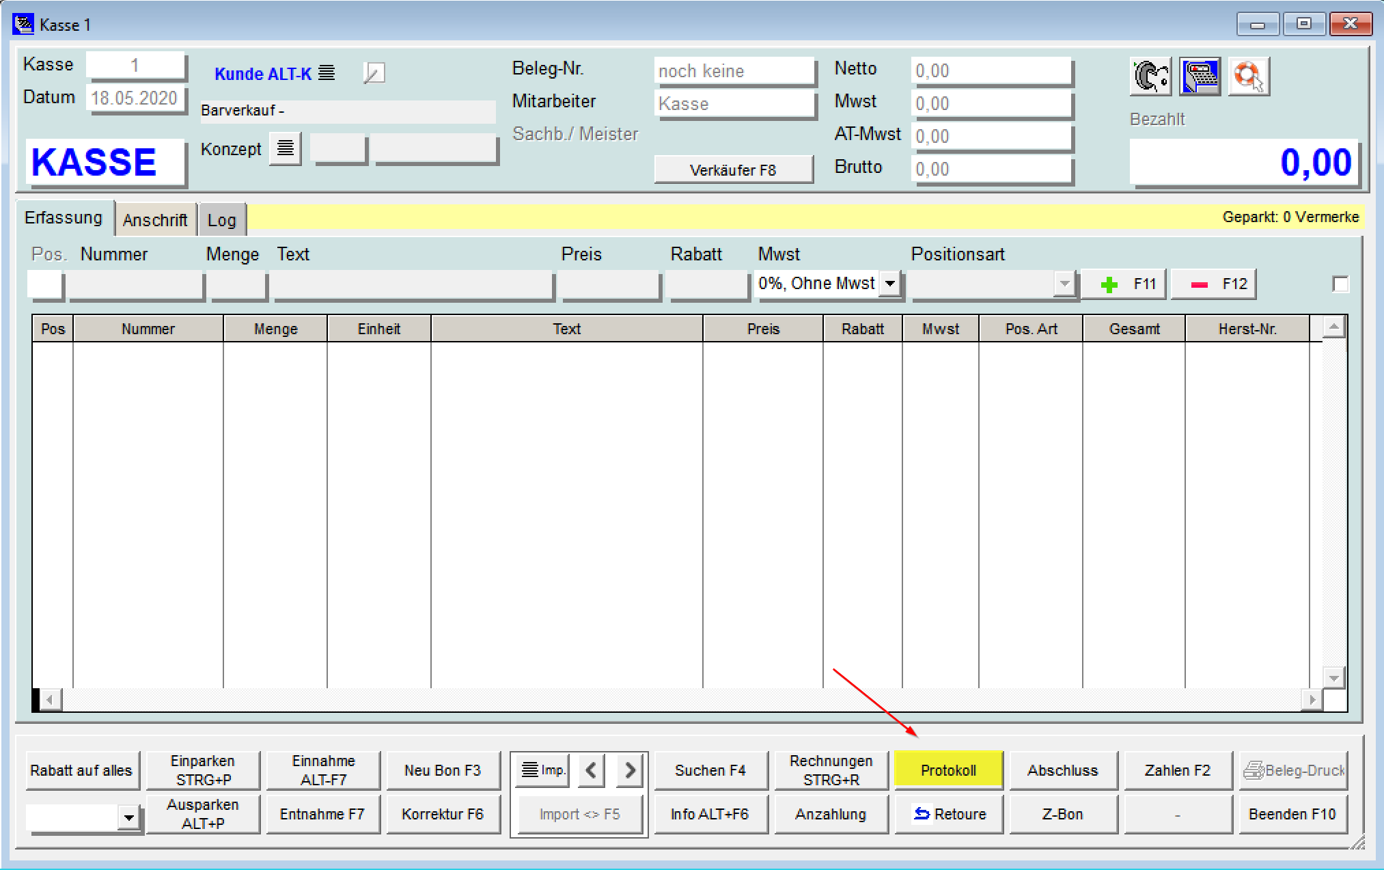Go to the previous receipt with the left chevron

pos(591,770)
